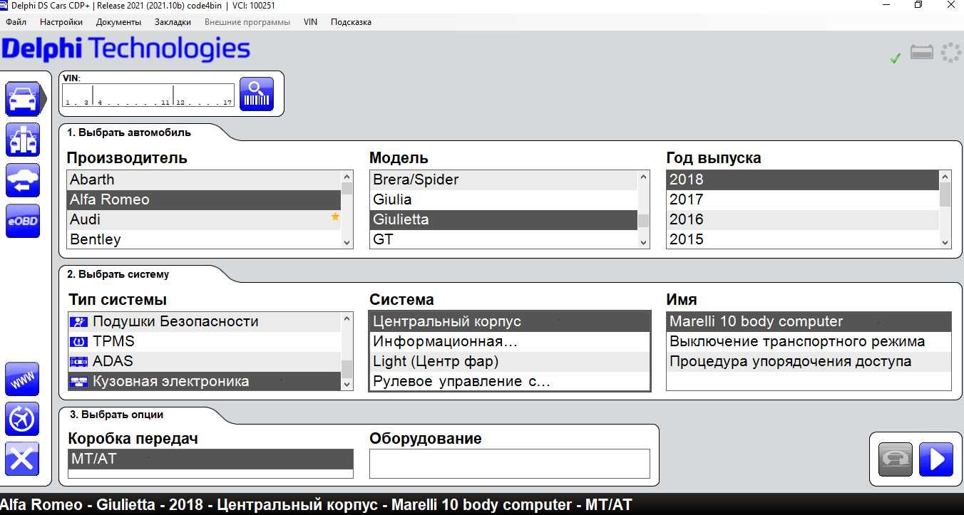Select model year 2015
The image size is (964, 515).
point(803,239)
